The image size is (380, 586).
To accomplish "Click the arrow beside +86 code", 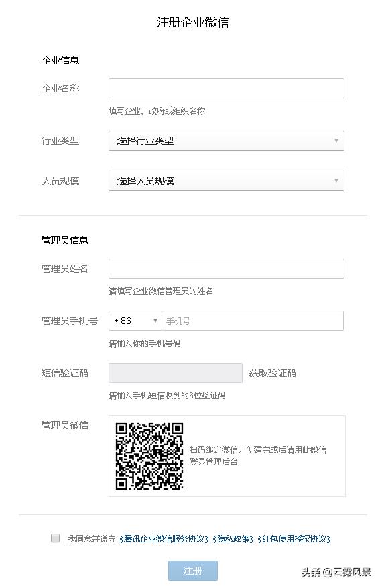I will pyautogui.click(x=155, y=321).
